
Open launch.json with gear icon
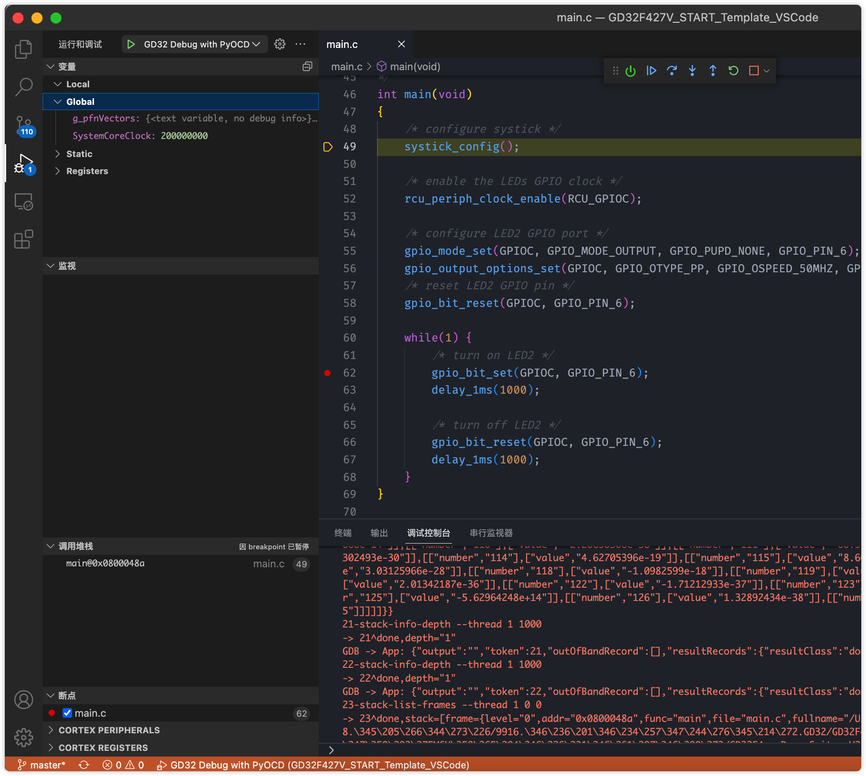pos(280,44)
